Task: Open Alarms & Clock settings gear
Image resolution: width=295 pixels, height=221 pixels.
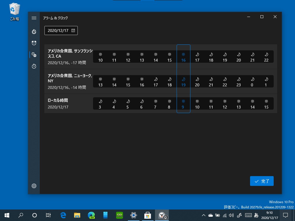Action: coord(34,186)
